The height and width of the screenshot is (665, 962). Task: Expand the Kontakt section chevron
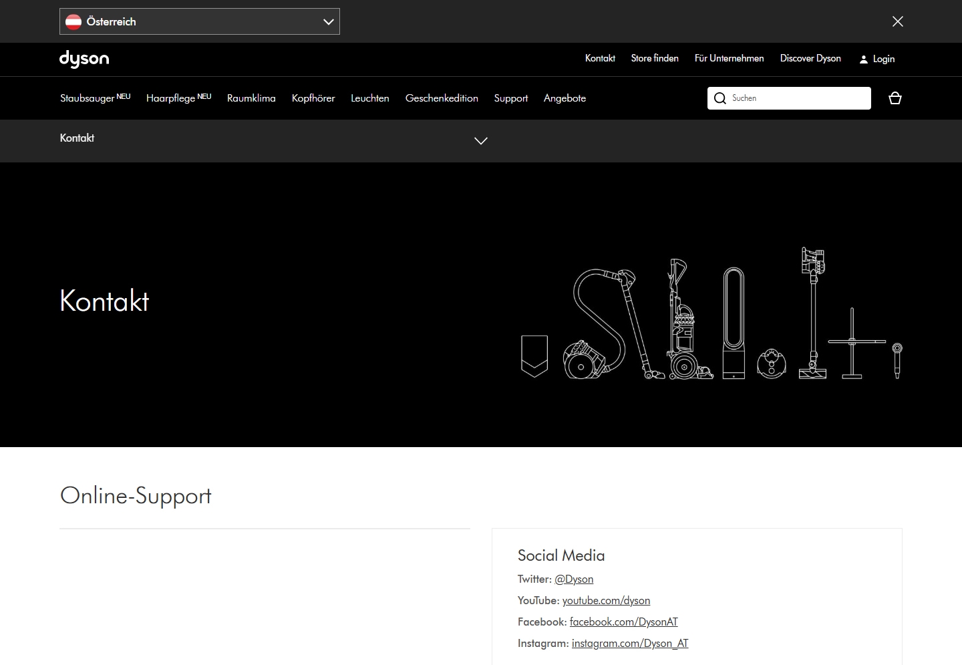pos(481,140)
